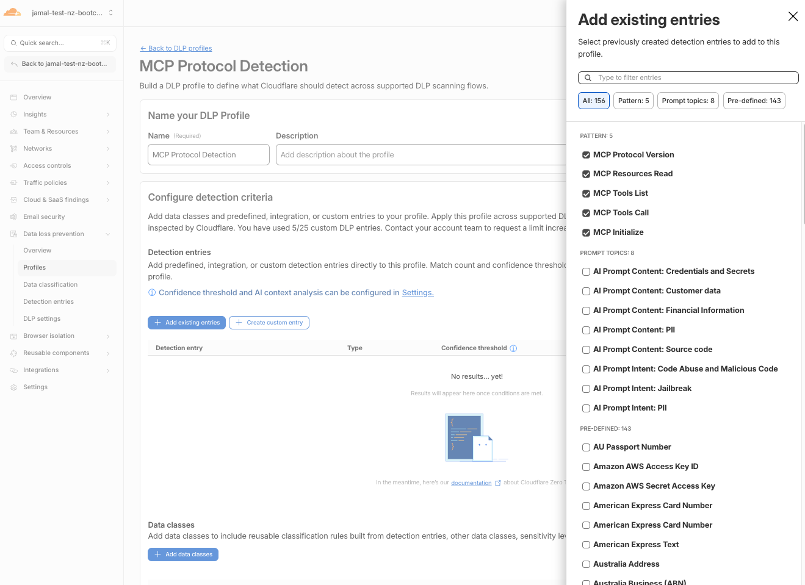
Task: Tick the American Express Text checkbox
Action: (x=586, y=545)
